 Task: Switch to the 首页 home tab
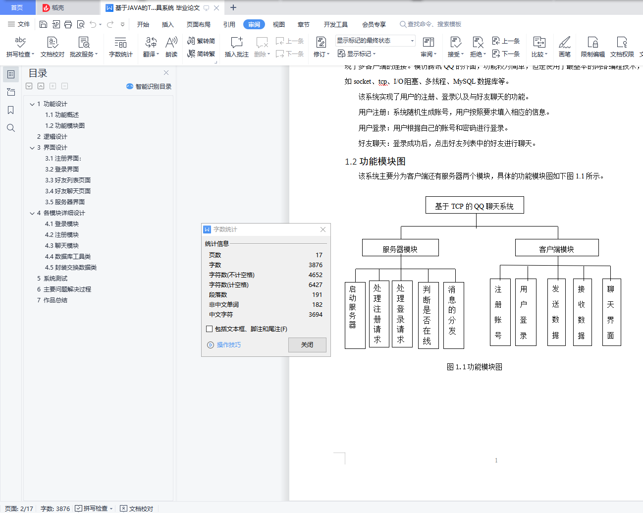(17, 7)
